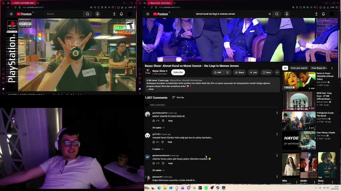
Task: Open the upload/create button in the left YouTube window
Action: coord(114,14)
